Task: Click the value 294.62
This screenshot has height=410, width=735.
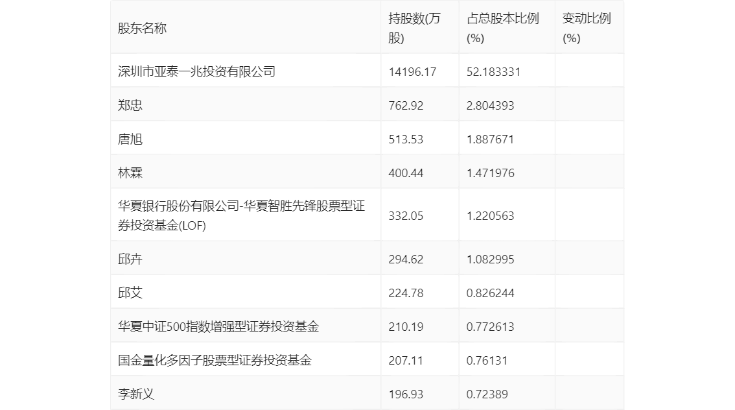Action: 406,259
